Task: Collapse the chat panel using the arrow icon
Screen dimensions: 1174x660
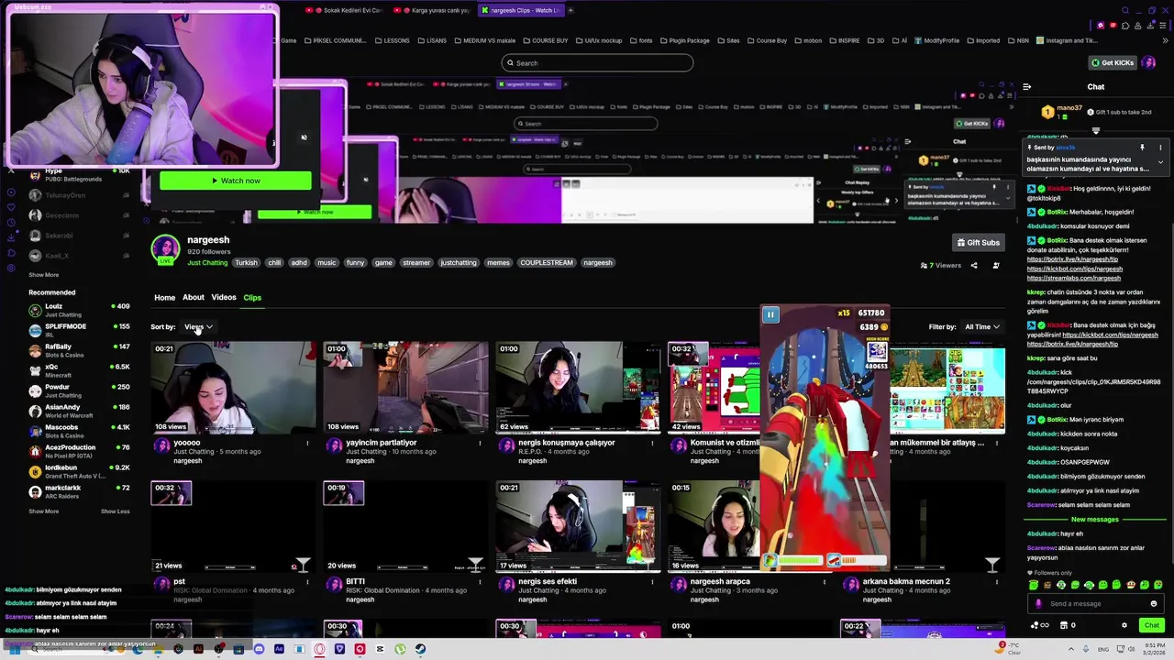Action: 1027,87
